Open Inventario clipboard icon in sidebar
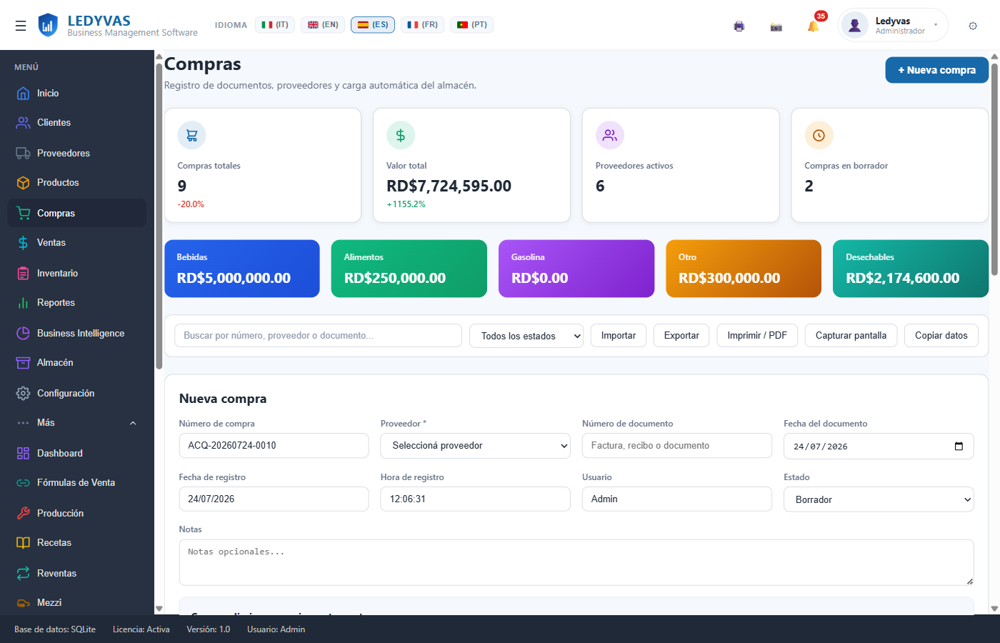The width and height of the screenshot is (1000, 643). (x=23, y=273)
